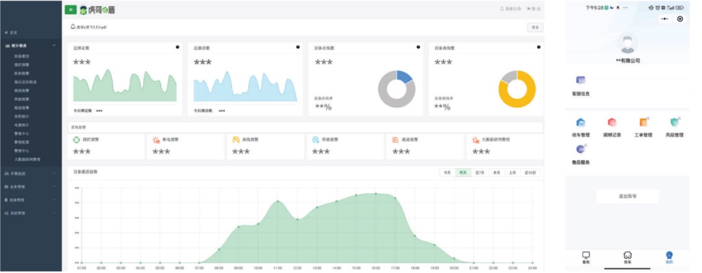
Task: Click the user avatar picture
Action: coord(627,44)
